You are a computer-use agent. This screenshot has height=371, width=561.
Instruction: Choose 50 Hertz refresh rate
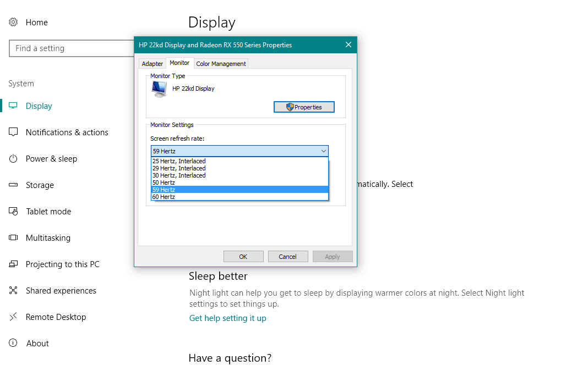tap(239, 182)
